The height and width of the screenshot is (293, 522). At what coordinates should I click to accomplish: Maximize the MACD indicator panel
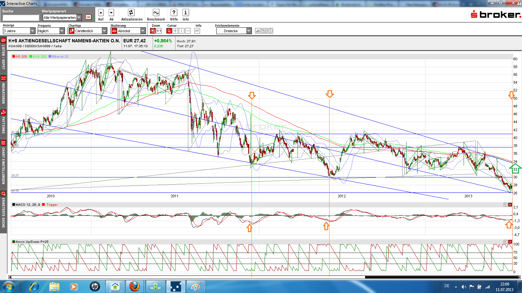point(505,205)
